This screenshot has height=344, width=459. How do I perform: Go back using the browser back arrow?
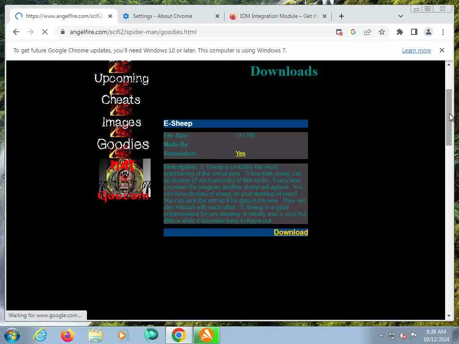[16, 32]
